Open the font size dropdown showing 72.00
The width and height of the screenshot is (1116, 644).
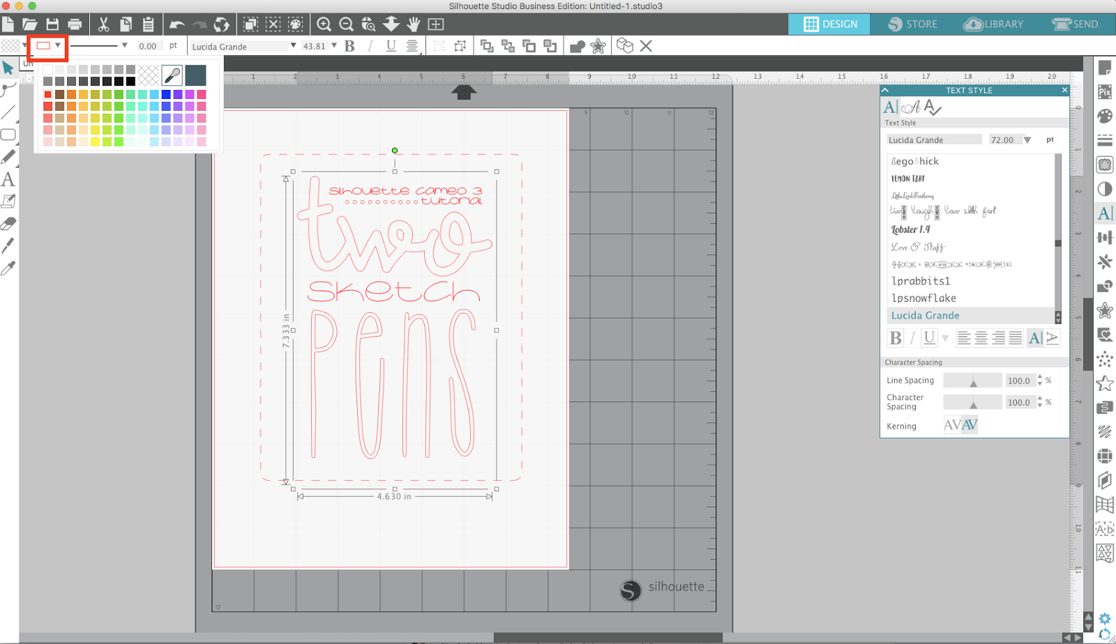1029,139
